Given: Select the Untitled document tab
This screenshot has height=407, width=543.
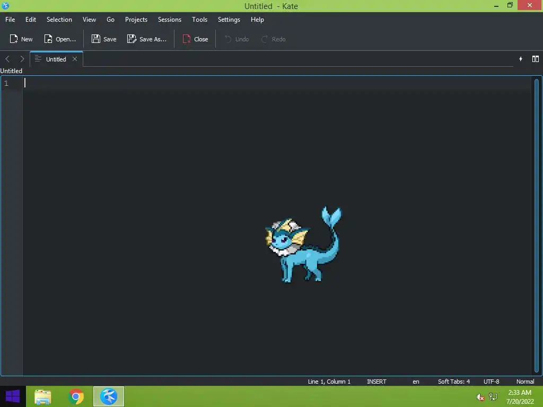Looking at the screenshot, I should coord(56,59).
